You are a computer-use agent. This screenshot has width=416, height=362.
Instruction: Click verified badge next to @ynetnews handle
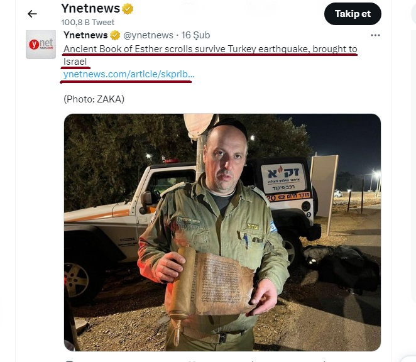pyautogui.click(x=115, y=35)
